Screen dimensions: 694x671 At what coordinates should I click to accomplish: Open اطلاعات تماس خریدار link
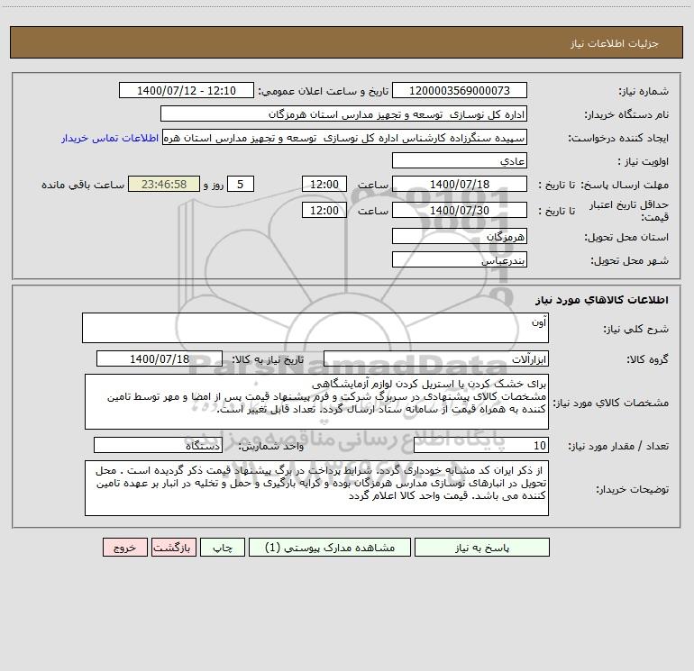point(110,138)
